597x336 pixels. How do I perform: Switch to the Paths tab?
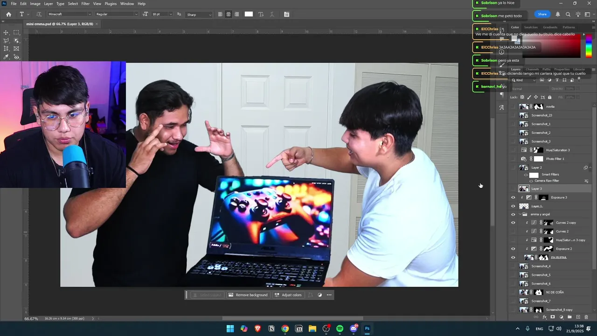(x=546, y=69)
